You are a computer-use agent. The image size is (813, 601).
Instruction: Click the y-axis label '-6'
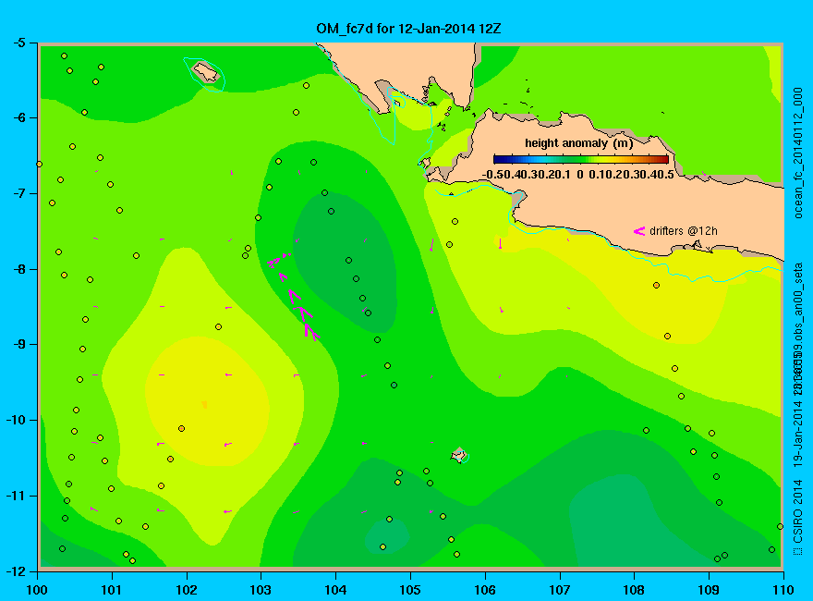pyautogui.click(x=18, y=117)
